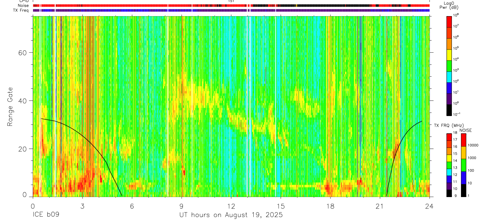Click the black curve descending near hour 3
483x223 pixels.
(x=83, y=136)
